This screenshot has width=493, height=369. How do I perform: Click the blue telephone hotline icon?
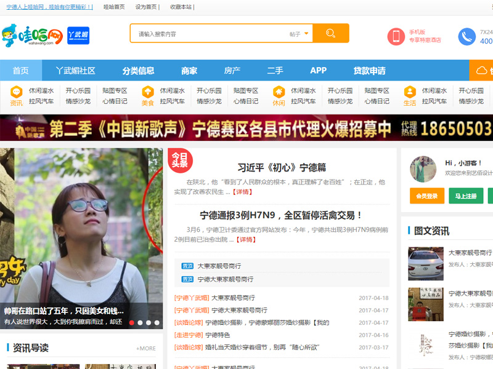[467, 36]
